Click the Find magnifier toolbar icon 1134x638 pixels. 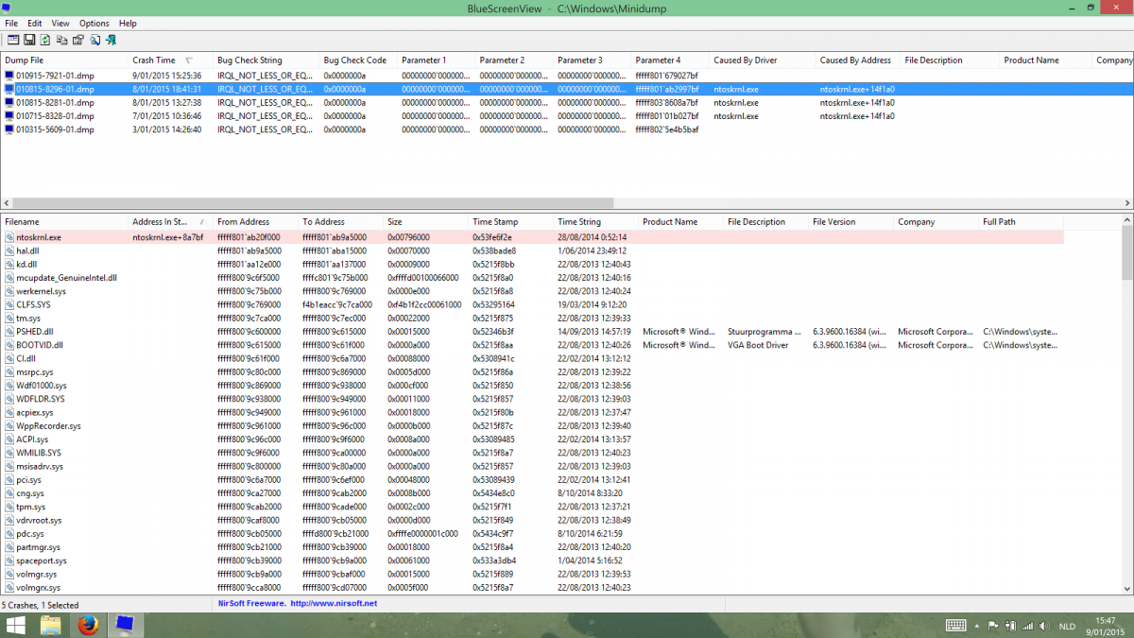[x=94, y=40]
